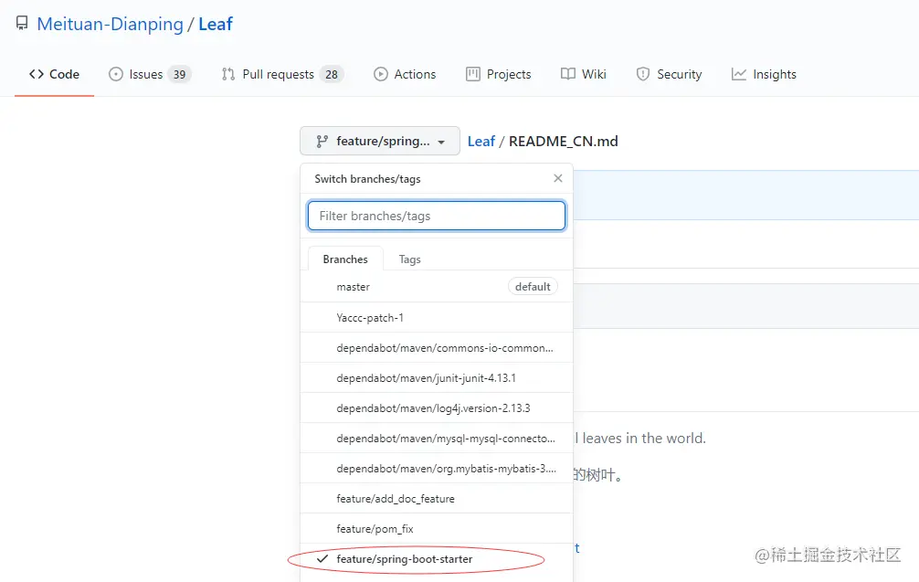
Task: Open the Pull requests tab
Action: 282,74
